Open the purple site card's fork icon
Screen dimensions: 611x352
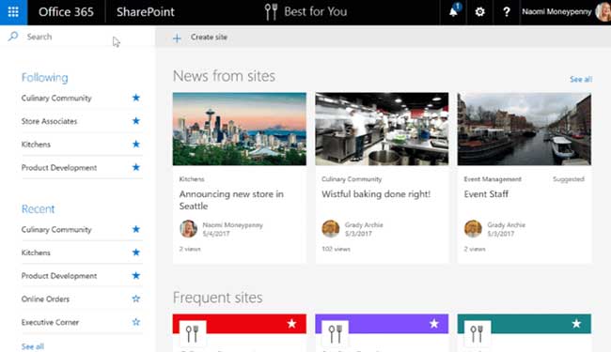click(336, 334)
